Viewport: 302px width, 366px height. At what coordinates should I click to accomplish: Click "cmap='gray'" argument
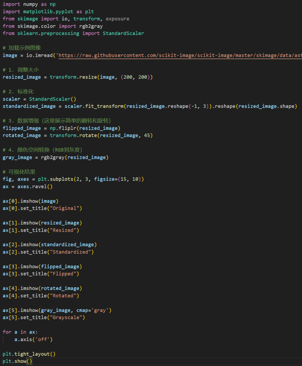[x=93, y=310]
